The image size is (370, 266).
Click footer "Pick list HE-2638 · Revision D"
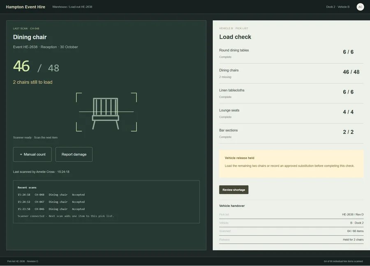tap(23, 261)
